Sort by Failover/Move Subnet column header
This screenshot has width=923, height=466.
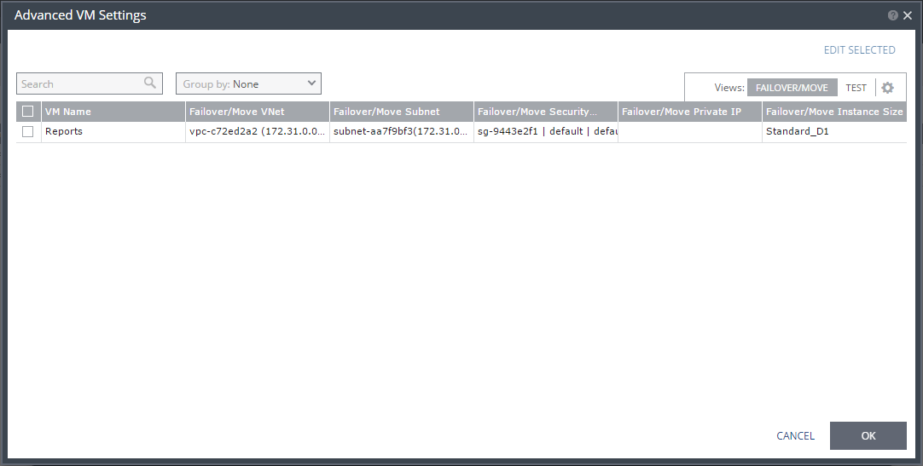pyautogui.click(x=402, y=112)
